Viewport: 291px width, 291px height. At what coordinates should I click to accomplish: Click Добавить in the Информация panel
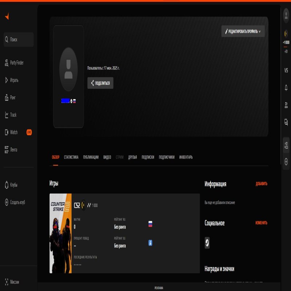pyautogui.click(x=261, y=184)
